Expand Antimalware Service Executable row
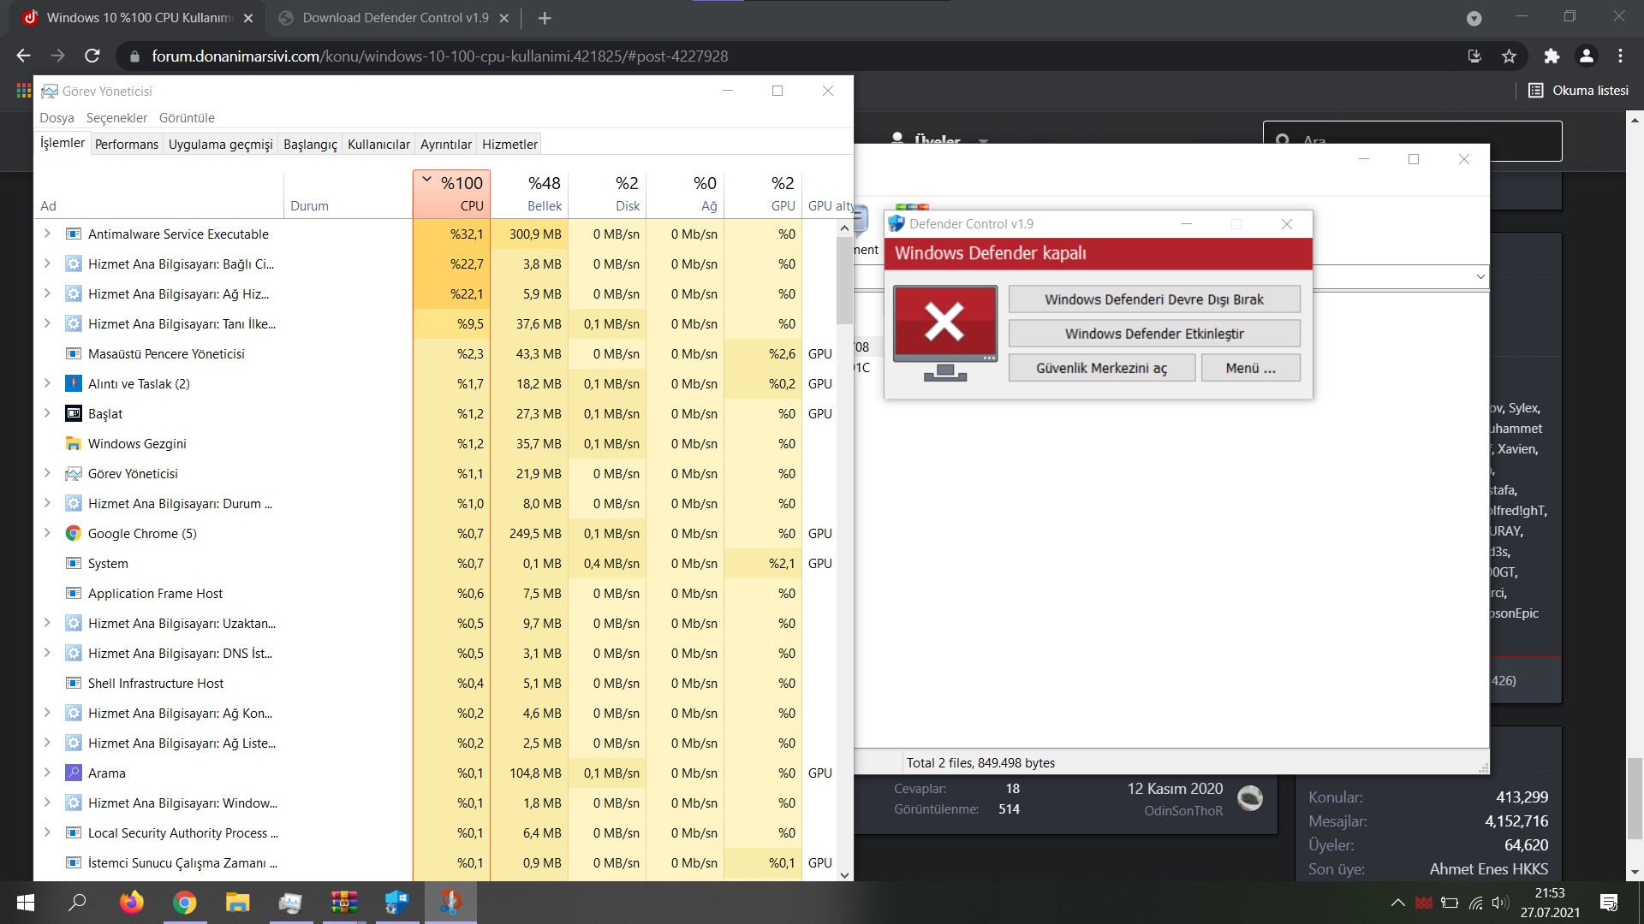Image resolution: width=1644 pixels, height=924 pixels. [x=47, y=234]
